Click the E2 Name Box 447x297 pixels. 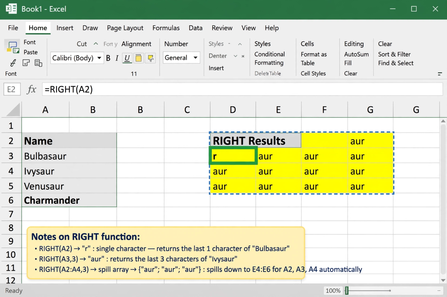point(12,89)
